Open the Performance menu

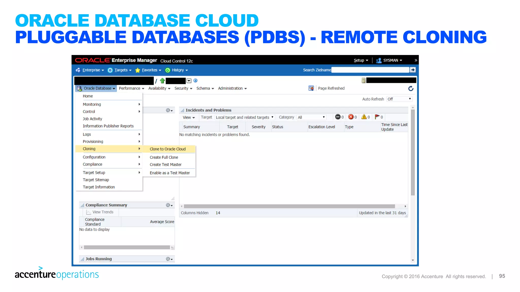tap(132, 88)
